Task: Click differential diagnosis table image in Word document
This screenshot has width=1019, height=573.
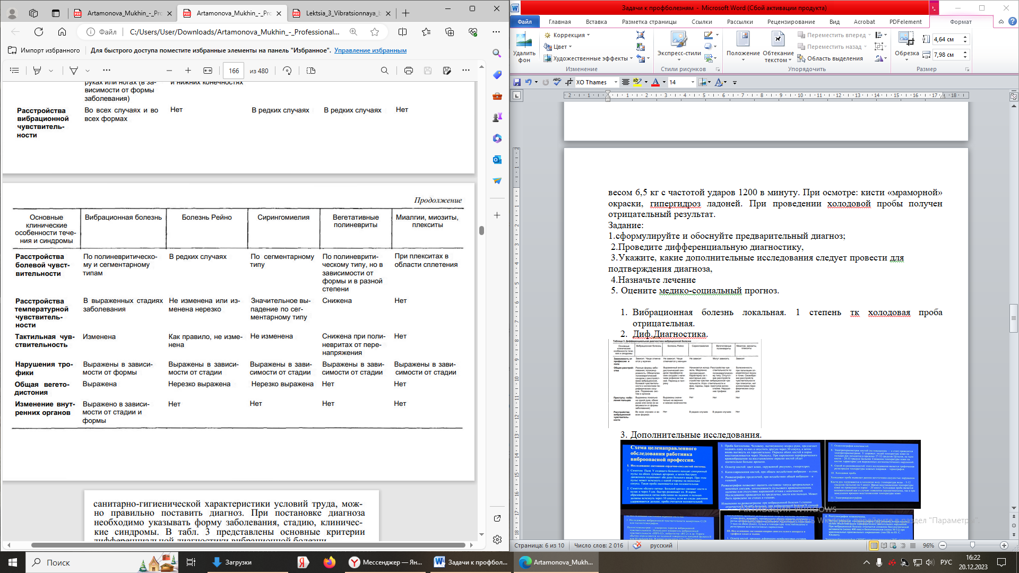Action: [685, 384]
